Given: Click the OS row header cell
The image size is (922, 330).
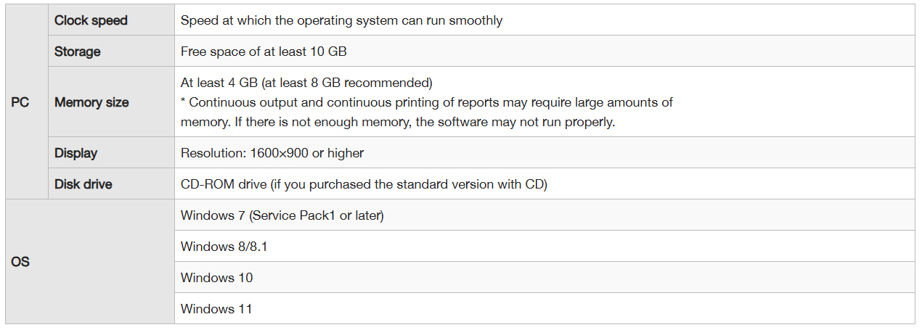Looking at the screenshot, I should 20,261.
